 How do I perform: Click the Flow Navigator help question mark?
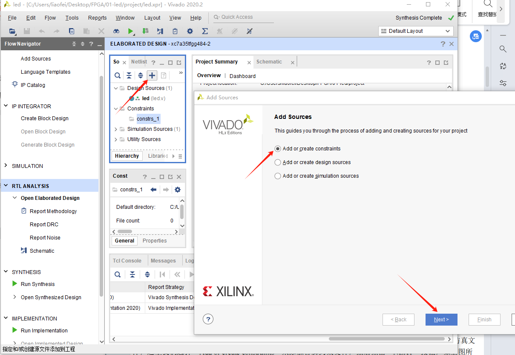(91, 44)
